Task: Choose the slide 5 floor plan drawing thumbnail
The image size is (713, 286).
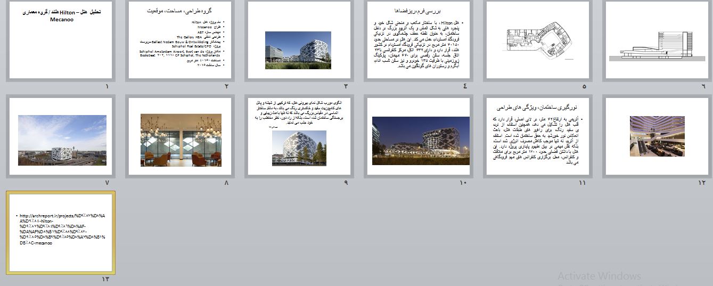Action: [538, 40]
